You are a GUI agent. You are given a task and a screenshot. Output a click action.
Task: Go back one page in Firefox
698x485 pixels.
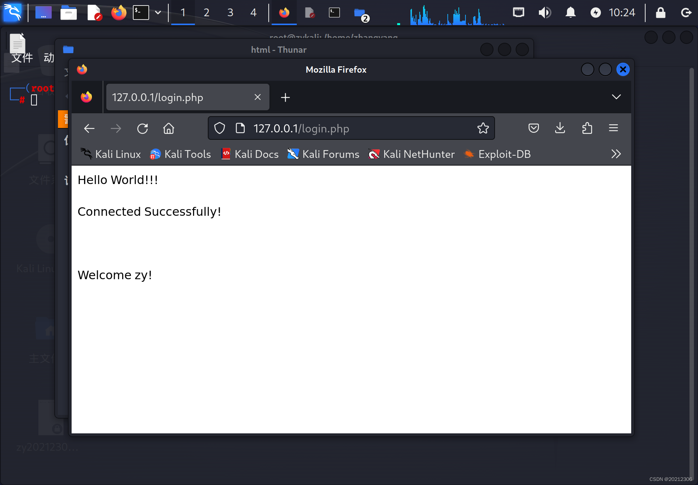point(89,128)
